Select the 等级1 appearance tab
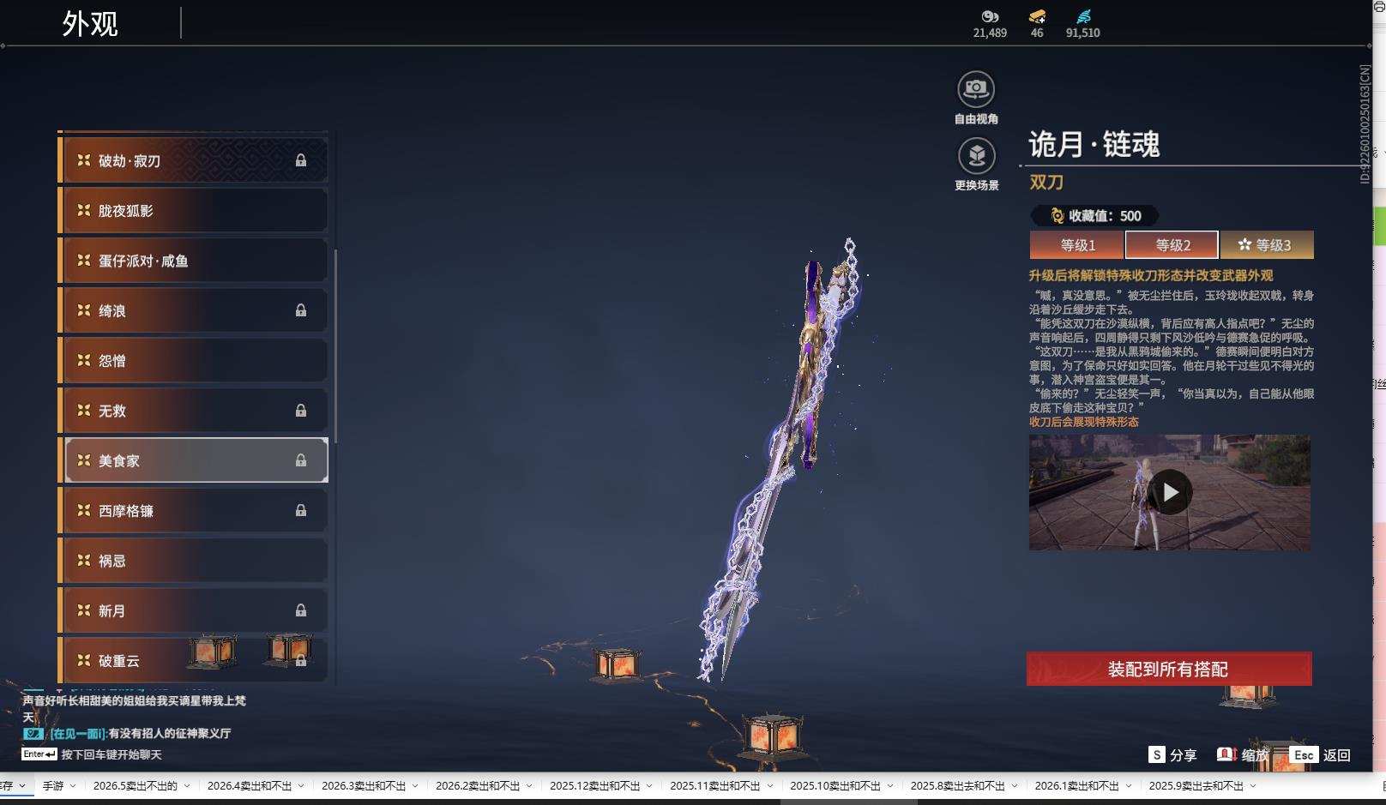Screen dimensions: 1386x805 tap(1076, 245)
